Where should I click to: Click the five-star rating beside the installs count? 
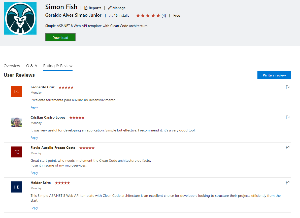point(148,15)
